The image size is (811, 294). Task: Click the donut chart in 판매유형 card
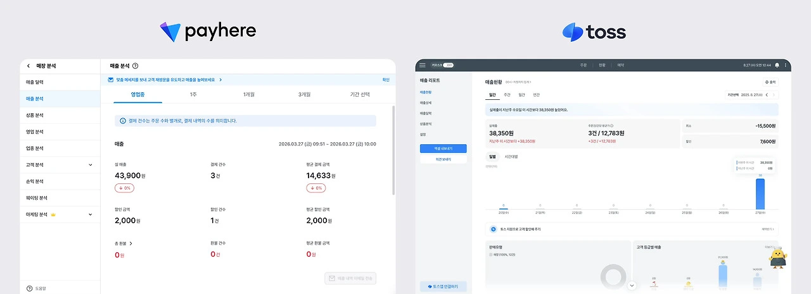tap(613, 276)
